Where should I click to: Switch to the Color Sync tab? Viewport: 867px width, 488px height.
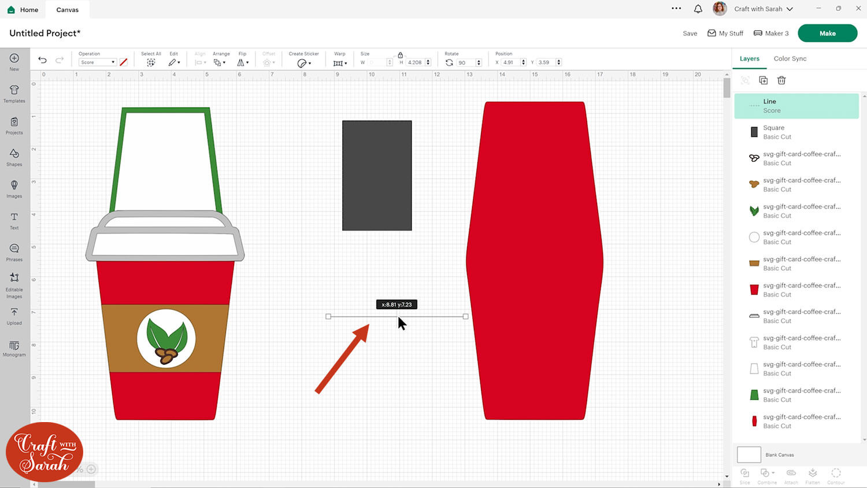point(790,58)
